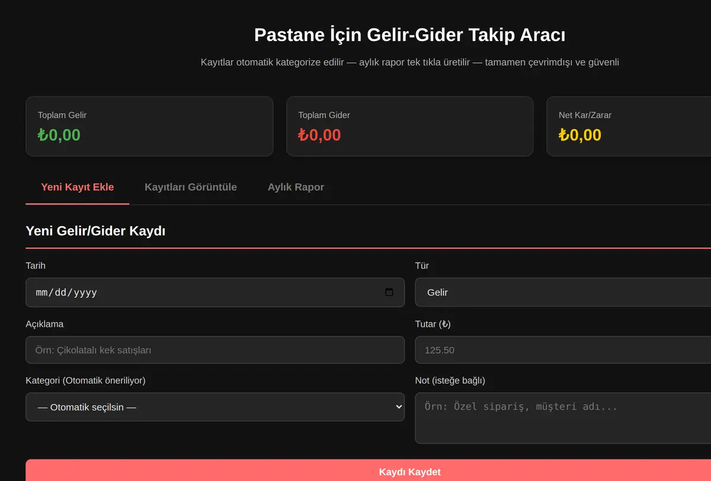Screen dimensions: 711x481
Task: Switch to the Yeni Kayıt Ekle tab
Action: [x=78, y=187]
